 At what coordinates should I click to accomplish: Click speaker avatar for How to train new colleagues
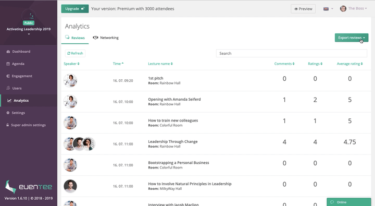[70, 123]
